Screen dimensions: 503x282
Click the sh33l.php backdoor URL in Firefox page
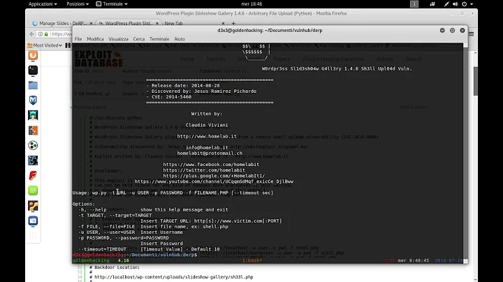click(x=173, y=277)
